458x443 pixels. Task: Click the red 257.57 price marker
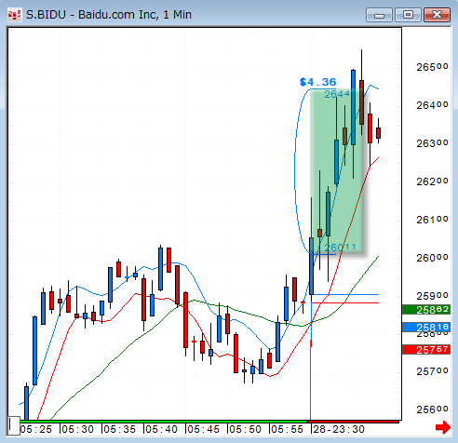pyautogui.click(x=426, y=350)
